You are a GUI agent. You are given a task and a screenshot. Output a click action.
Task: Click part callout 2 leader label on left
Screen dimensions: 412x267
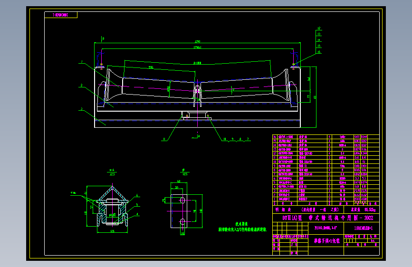click(x=81, y=85)
